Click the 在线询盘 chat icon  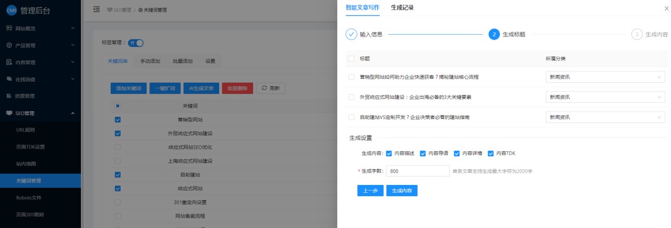tap(9, 79)
